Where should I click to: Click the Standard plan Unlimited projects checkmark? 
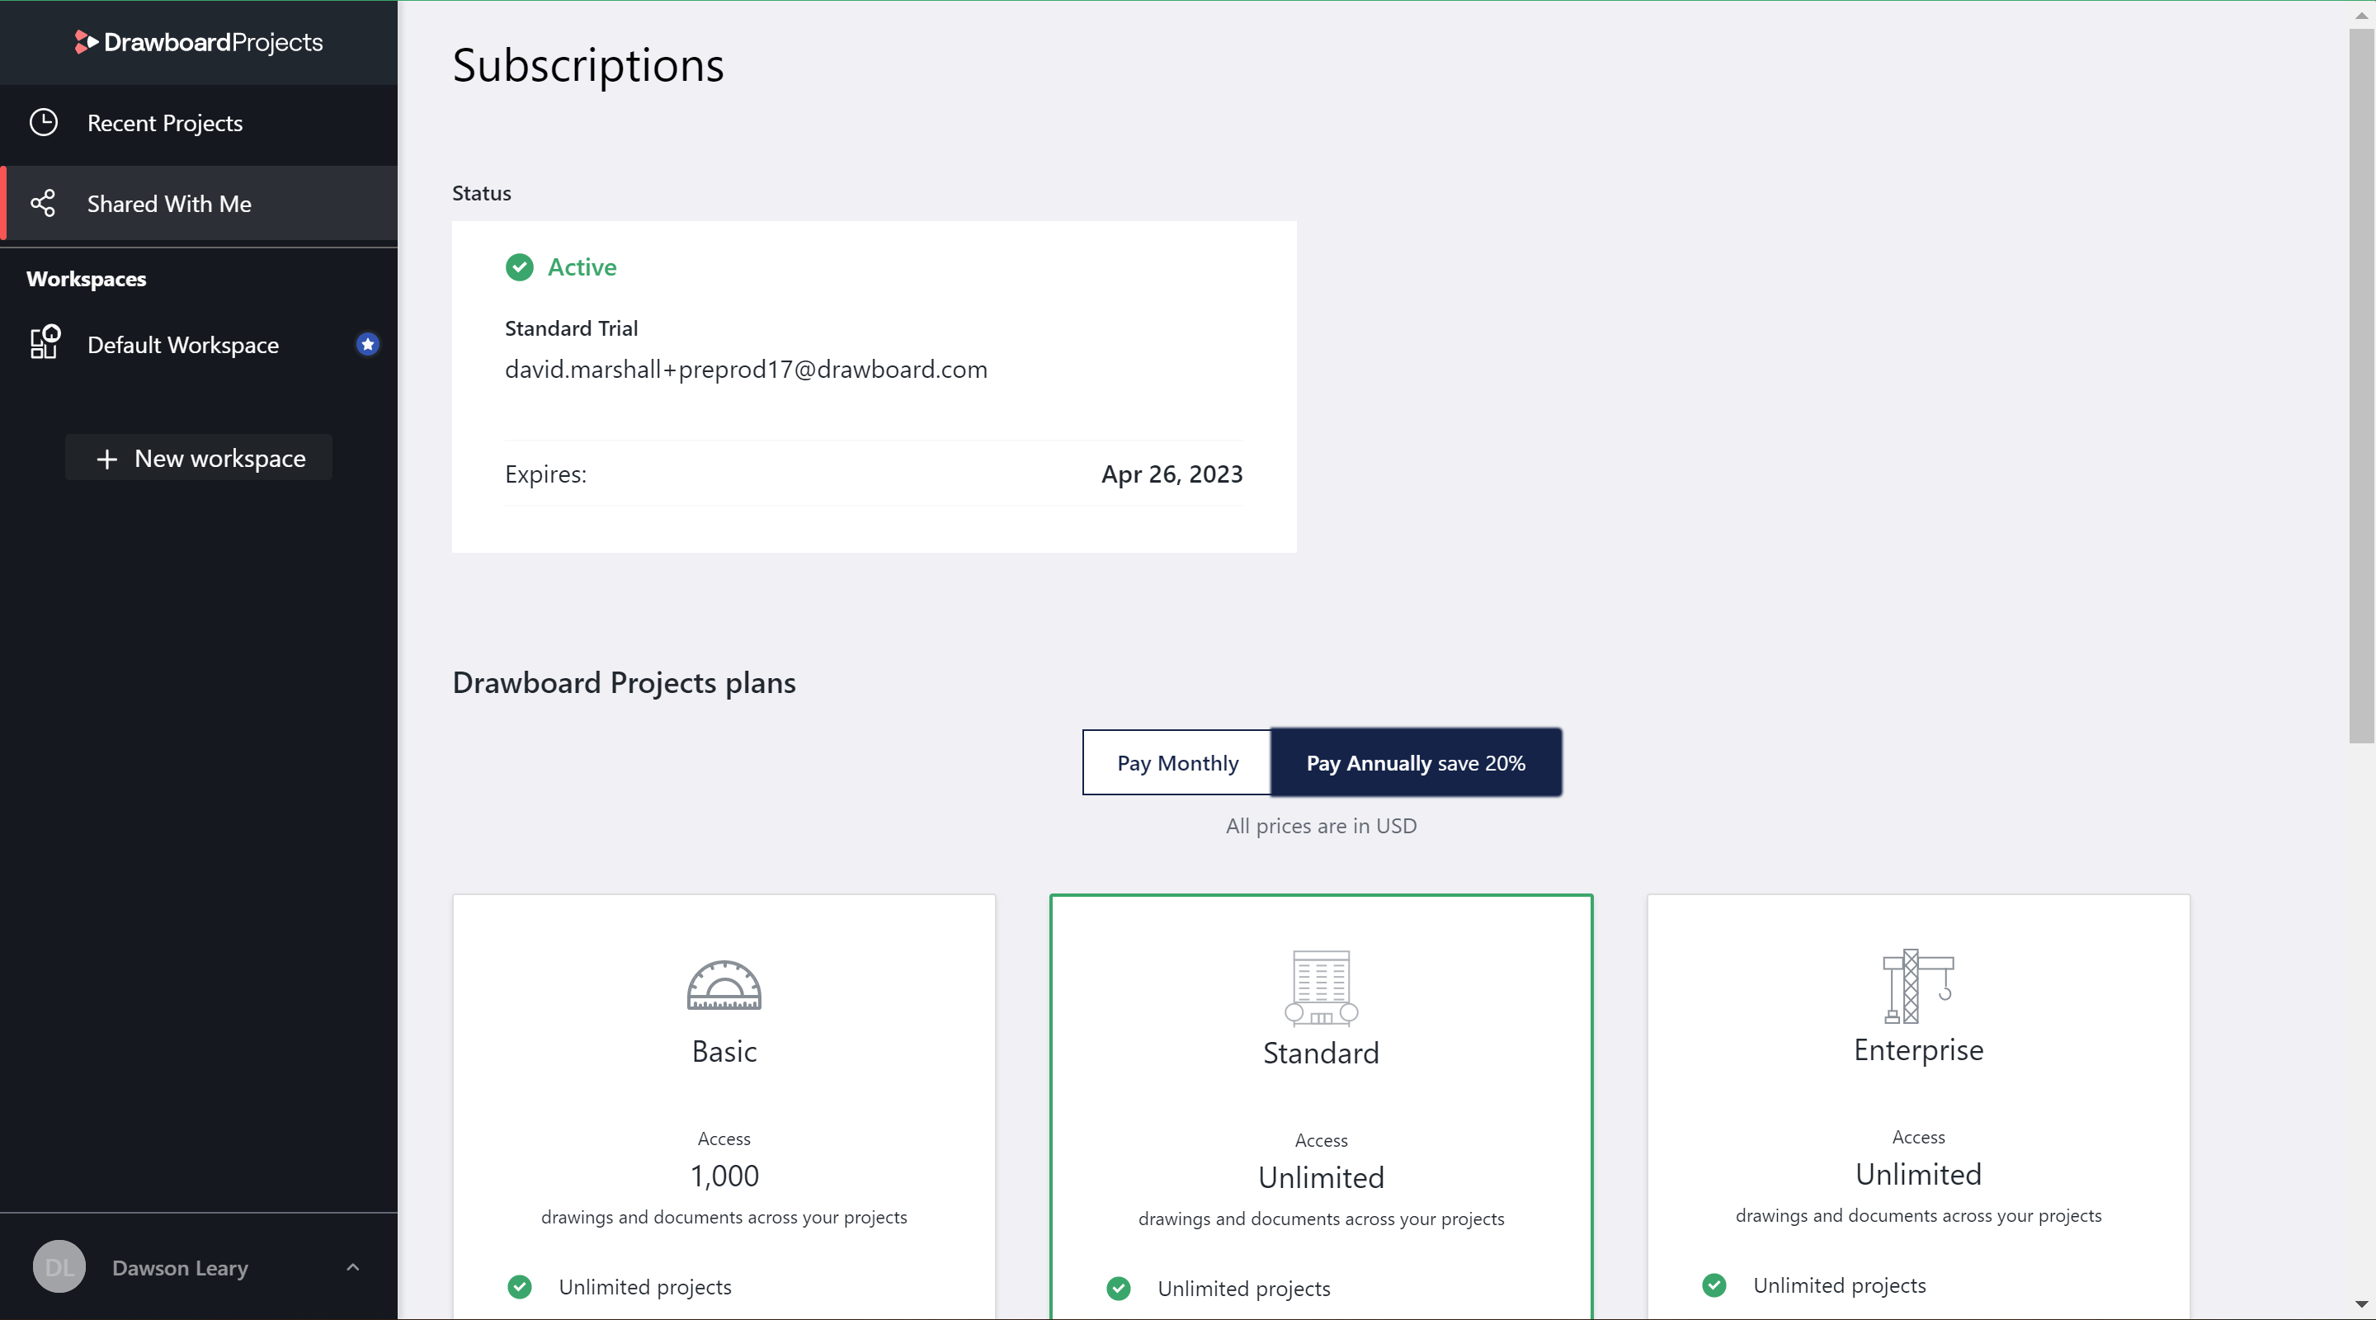click(x=1118, y=1289)
